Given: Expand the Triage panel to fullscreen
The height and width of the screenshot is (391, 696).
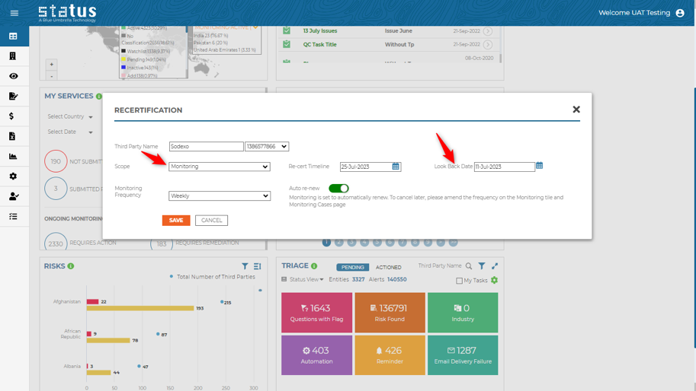Looking at the screenshot, I should 495,266.
